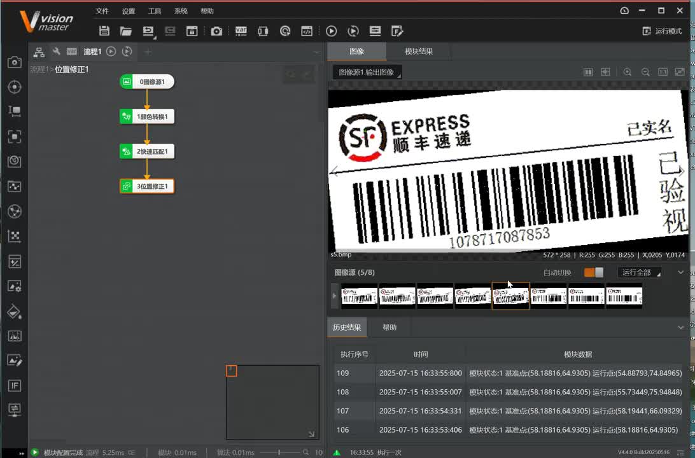Screen dimensions: 695x458
Task: Run 流程1 once from tab play icon
Action: tap(111, 52)
